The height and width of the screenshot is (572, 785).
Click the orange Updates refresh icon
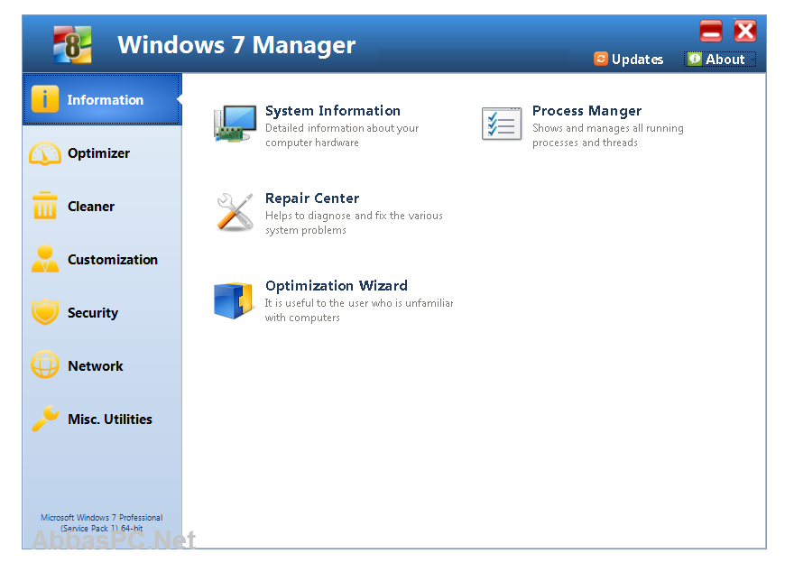coord(601,59)
